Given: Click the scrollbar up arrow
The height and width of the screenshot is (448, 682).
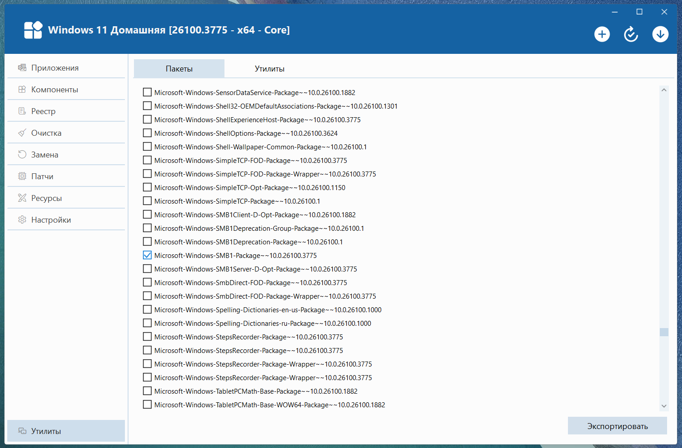Looking at the screenshot, I should pos(664,90).
